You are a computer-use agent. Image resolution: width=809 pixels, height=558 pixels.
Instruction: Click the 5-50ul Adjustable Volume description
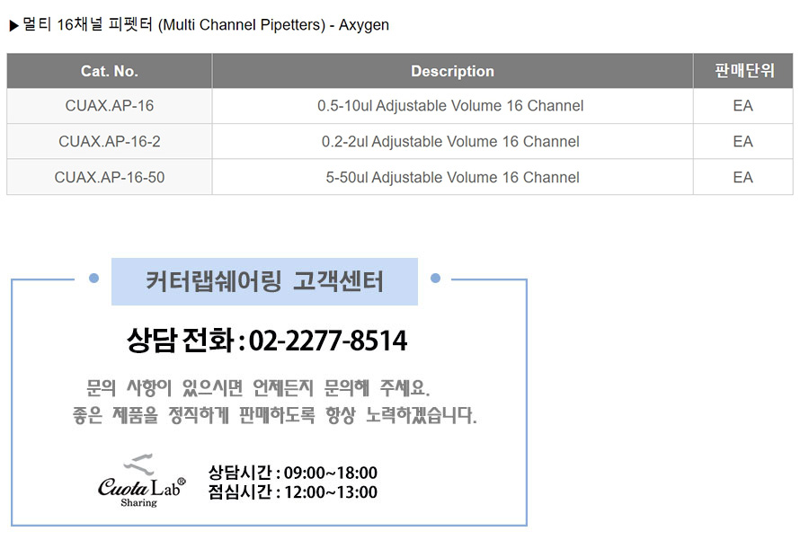(452, 177)
